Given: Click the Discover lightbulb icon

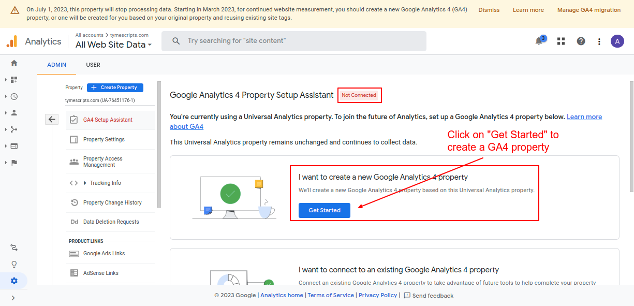Looking at the screenshot, I should 14,264.
